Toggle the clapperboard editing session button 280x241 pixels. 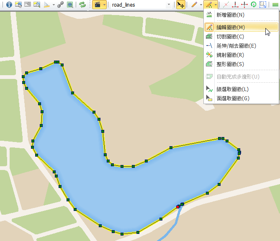pyautogui.click(x=98, y=5)
